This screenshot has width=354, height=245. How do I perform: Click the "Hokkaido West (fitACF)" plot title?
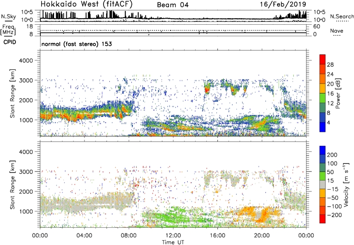pyautogui.click(x=86, y=4)
